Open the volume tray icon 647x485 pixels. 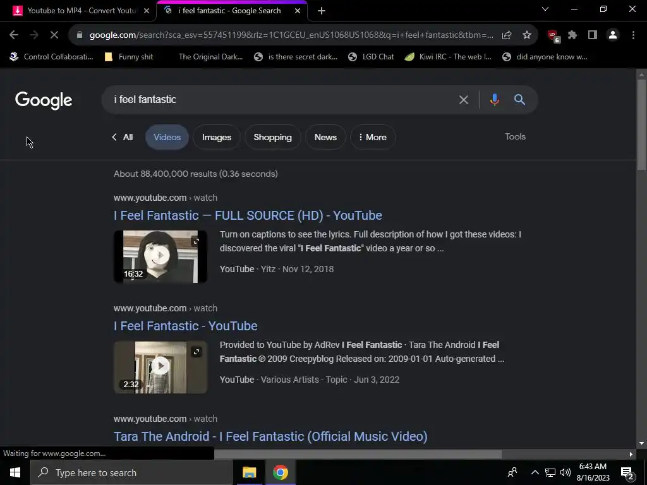coord(565,472)
